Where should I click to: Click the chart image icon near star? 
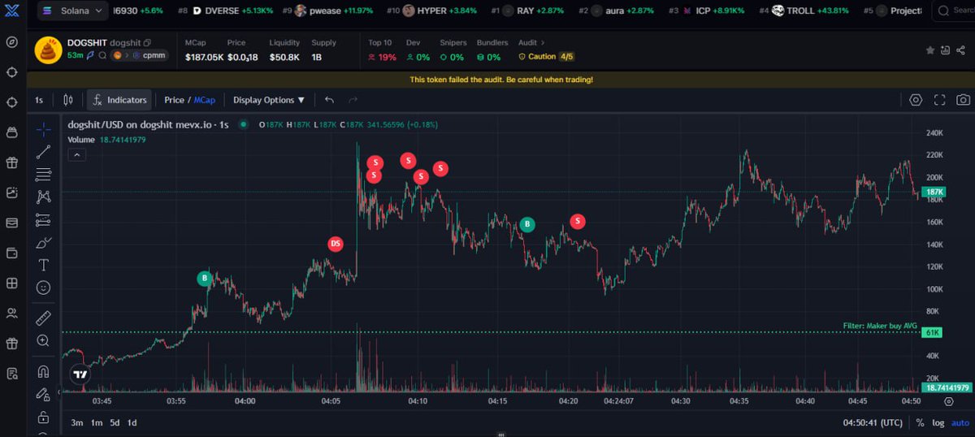click(946, 50)
